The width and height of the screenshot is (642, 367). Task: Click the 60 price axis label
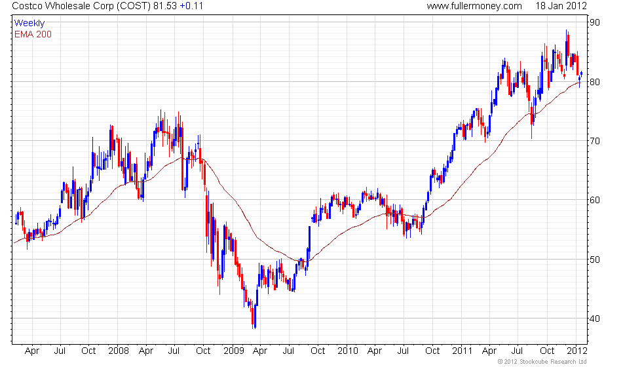(595, 200)
